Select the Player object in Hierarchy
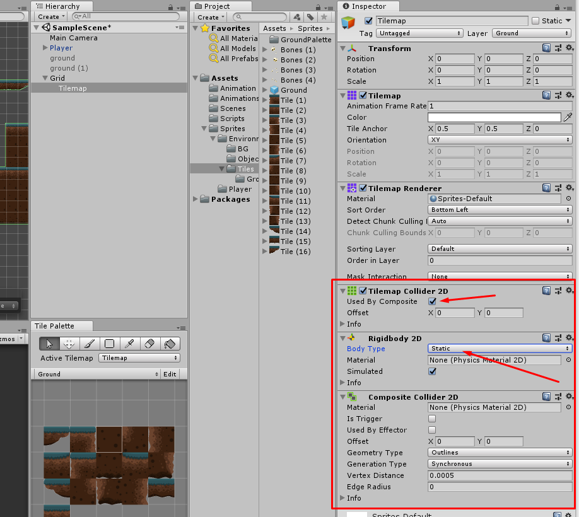Viewport: 579px width, 517px height. [x=61, y=47]
